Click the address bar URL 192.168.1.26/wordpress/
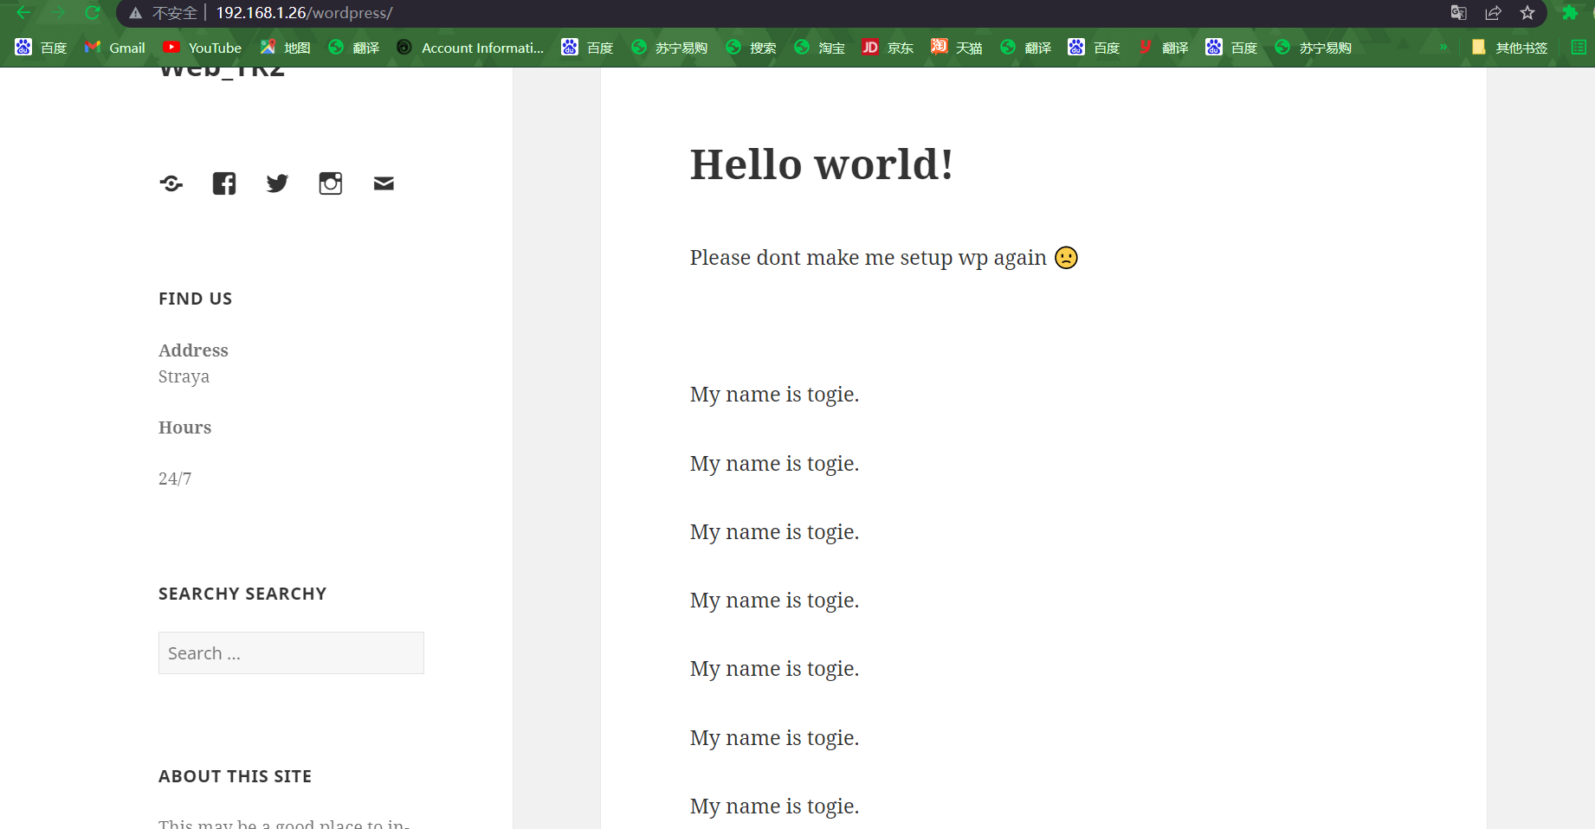 pyautogui.click(x=304, y=13)
